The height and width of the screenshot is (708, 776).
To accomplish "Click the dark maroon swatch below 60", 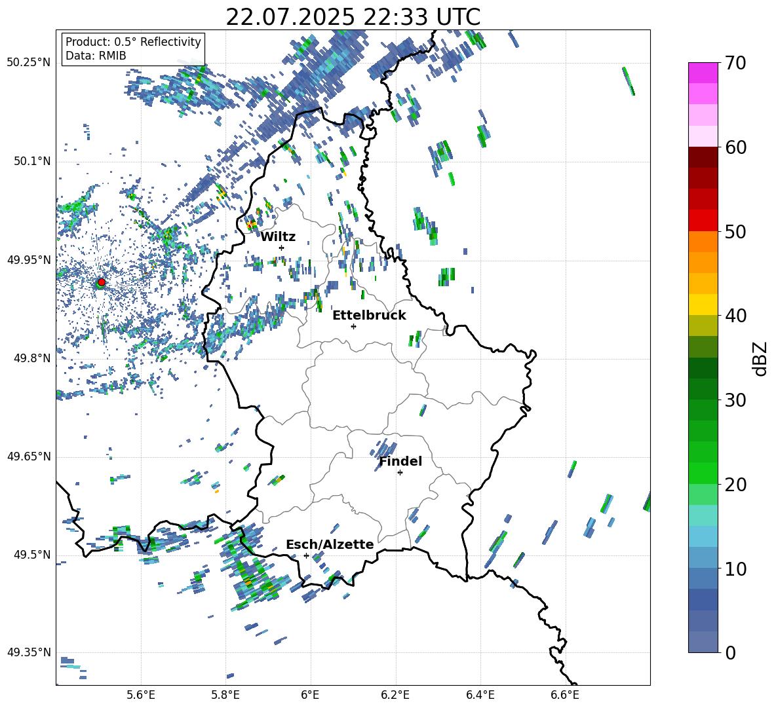I will point(703,157).
